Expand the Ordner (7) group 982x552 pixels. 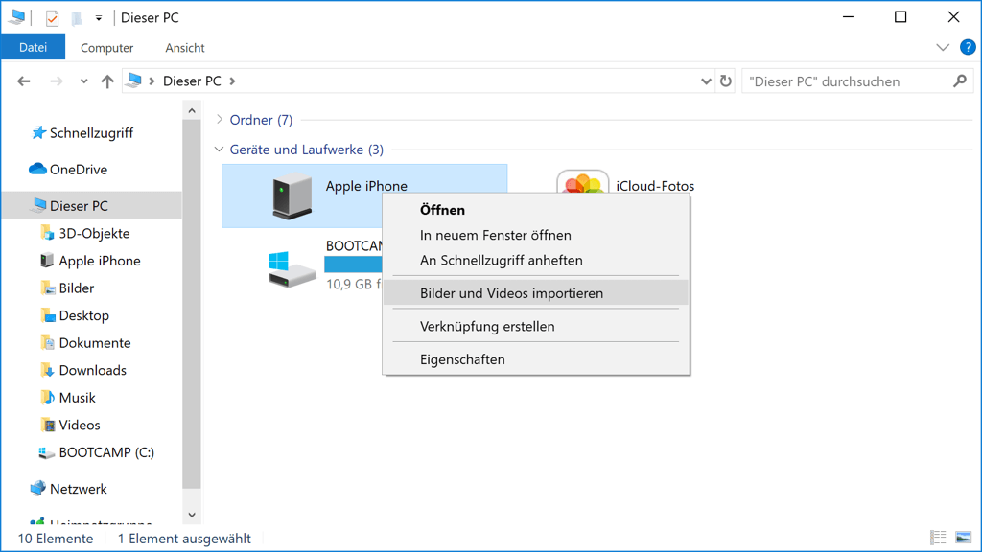click(x=220, y=120)
